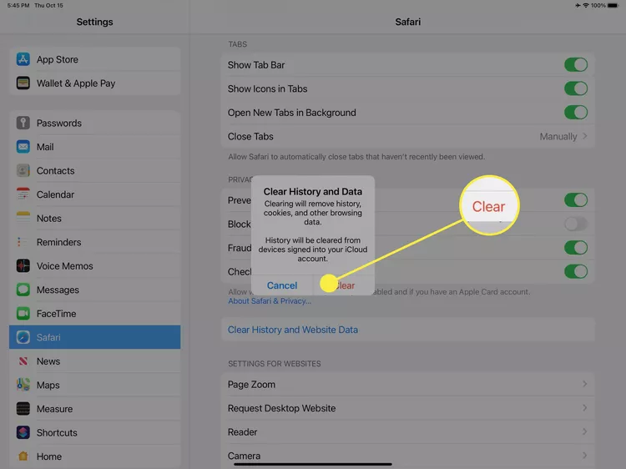The height and width of the screenshot is (469, 626).
Task: Tap the Wallet & Apple Pay icon
Action: click(x=23, y=83)
